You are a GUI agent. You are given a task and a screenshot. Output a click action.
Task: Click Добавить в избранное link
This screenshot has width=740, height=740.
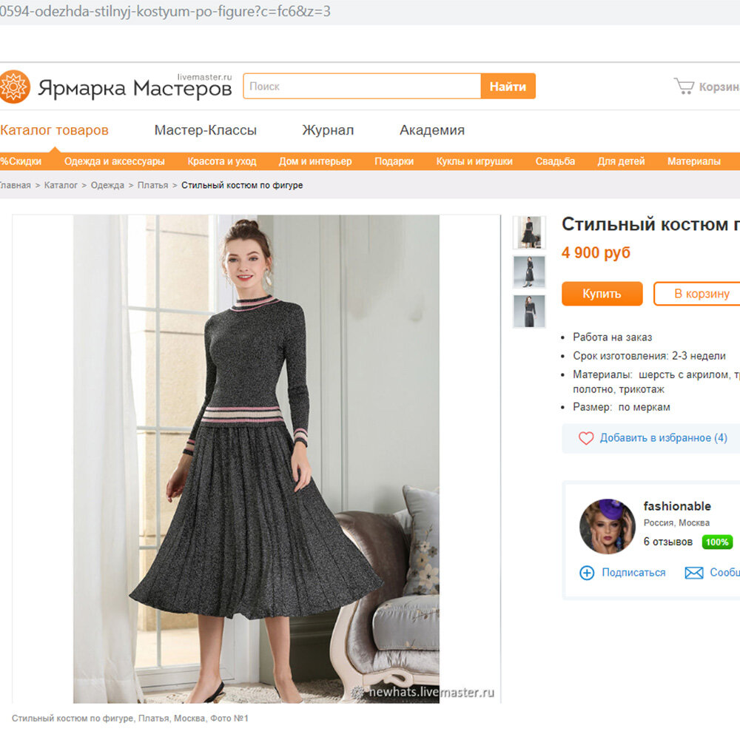(663, 438)
